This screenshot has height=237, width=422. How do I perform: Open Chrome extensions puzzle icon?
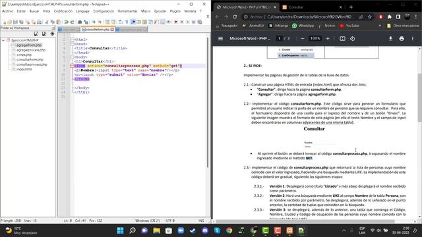pyautogui.click(x=390, y=16)
